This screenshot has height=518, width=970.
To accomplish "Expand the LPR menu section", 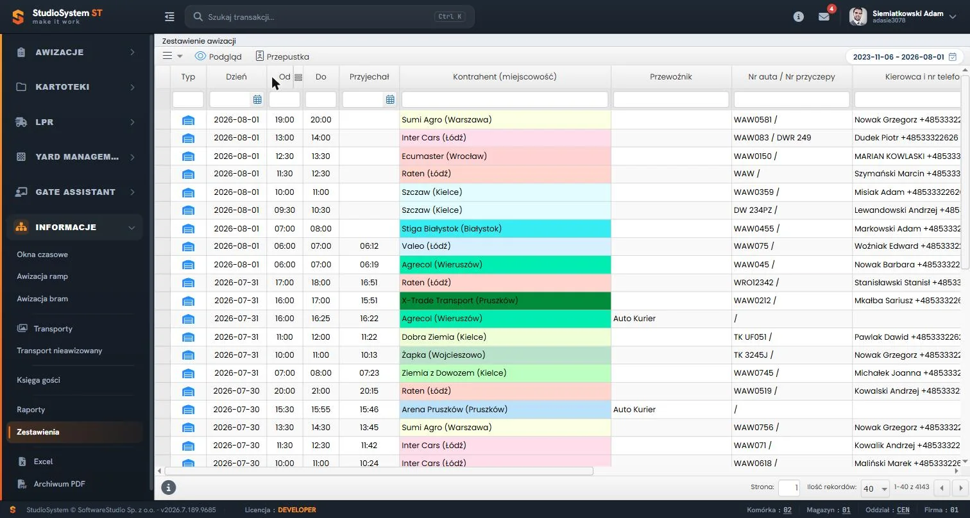I will (74, 122).
